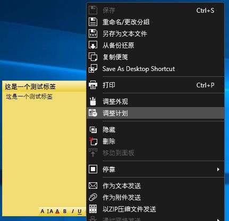Viewport: 229px width, 221px height.
Task: Toggle bold B on note toolbar
Action: 65,211
